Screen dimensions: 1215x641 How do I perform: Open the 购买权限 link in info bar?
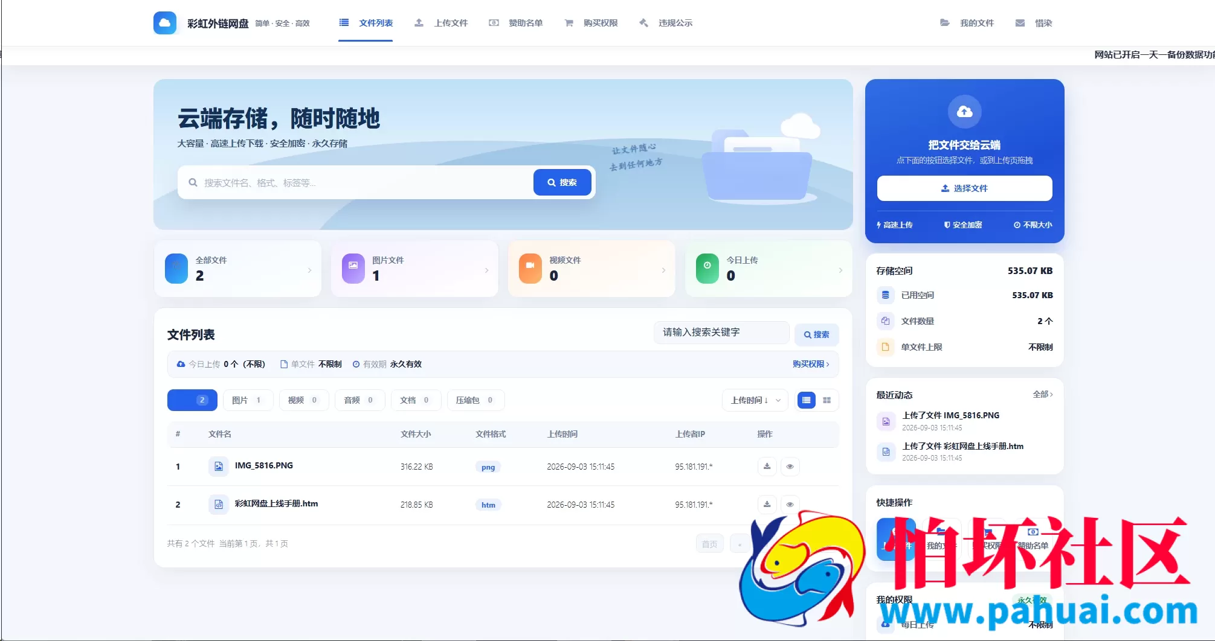811,364
